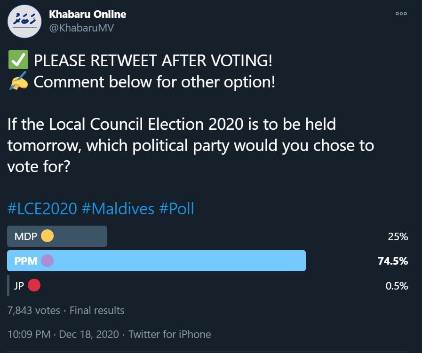Image resolution: width=422 pixels, height=353 pixels.
Task: Click the Khabaru Online profile avatar
Action: (24, 23)
